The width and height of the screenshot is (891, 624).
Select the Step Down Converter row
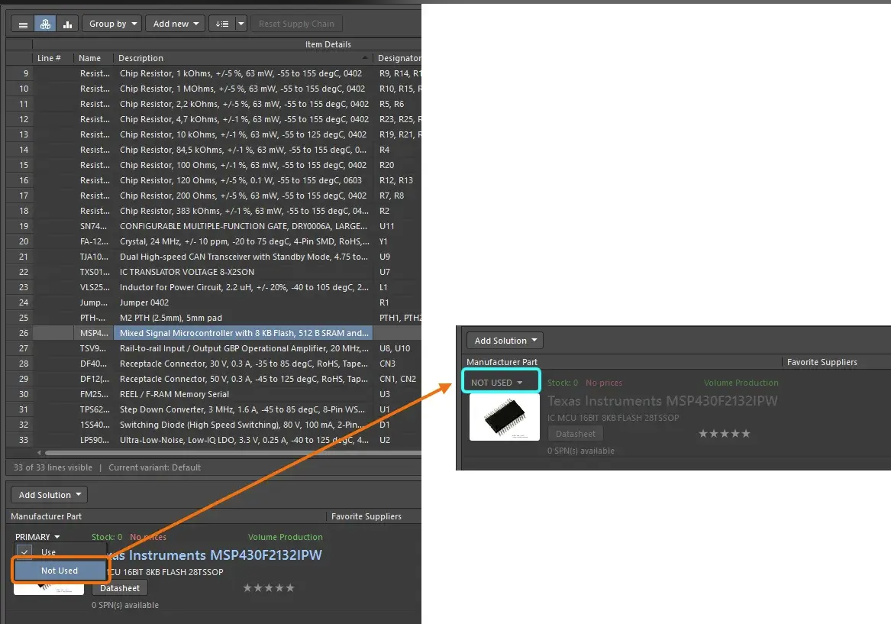tap(214, 409)
